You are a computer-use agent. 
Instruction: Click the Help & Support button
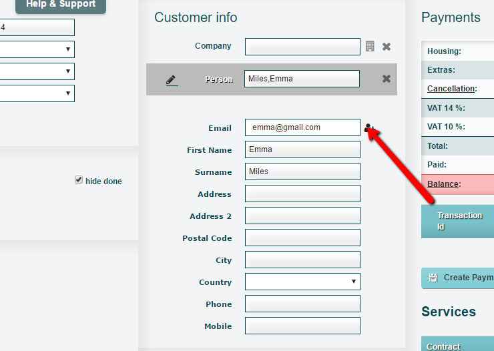61,6
